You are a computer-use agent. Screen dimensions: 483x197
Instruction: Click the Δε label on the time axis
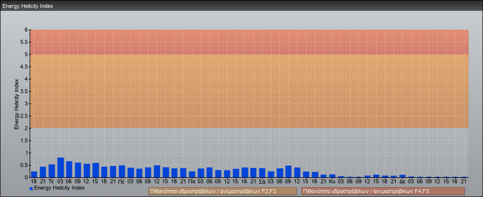point(402,182)
